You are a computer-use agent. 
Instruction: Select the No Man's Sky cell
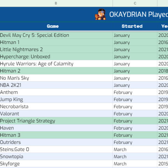[56, 78]
